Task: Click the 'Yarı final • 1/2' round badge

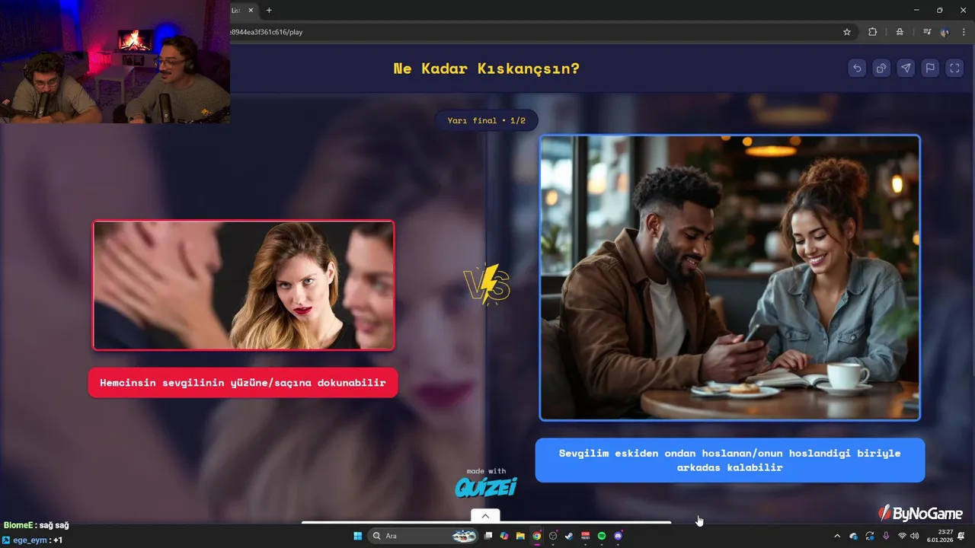Action: (x=487, y=120)
